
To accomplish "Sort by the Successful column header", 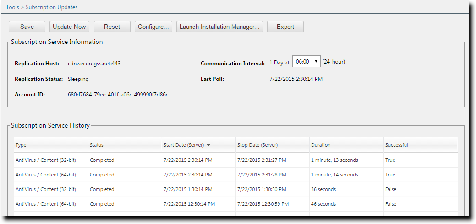I will pyautogui.click(x=396, y=145).
